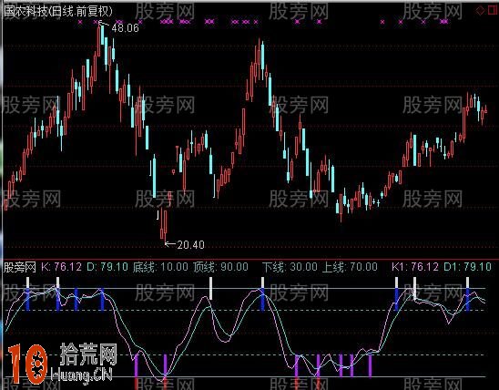Click the red diamond icon at top right

click(480, 11)
